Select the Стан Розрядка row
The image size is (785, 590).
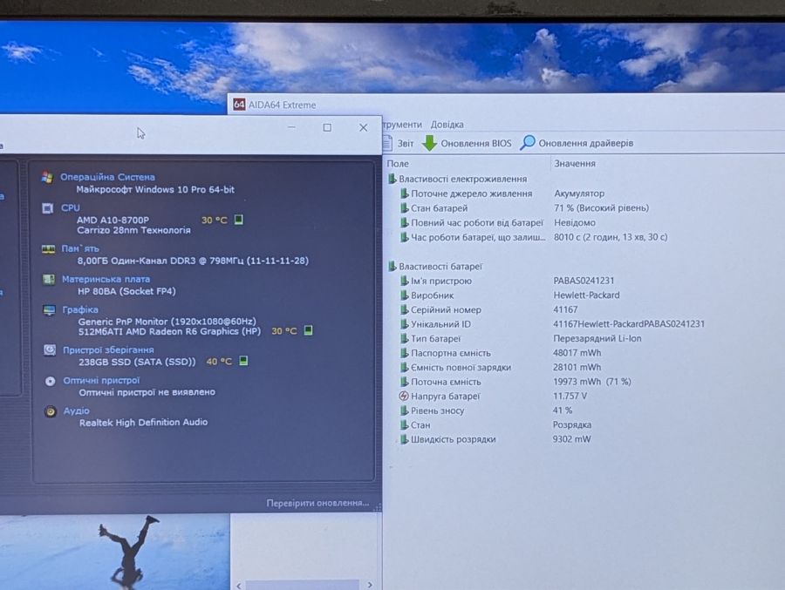coord(495,425)
